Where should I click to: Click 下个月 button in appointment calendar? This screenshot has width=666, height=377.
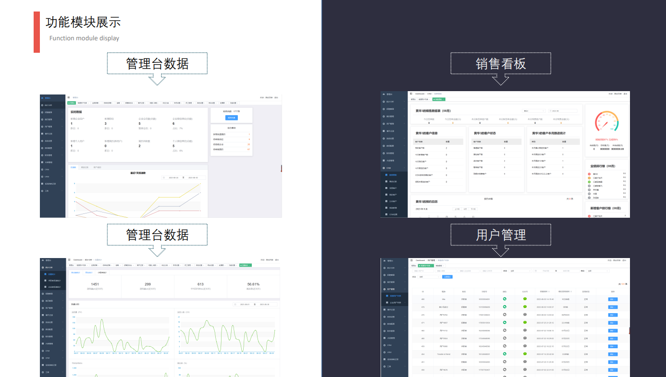[x=473, y=209]
